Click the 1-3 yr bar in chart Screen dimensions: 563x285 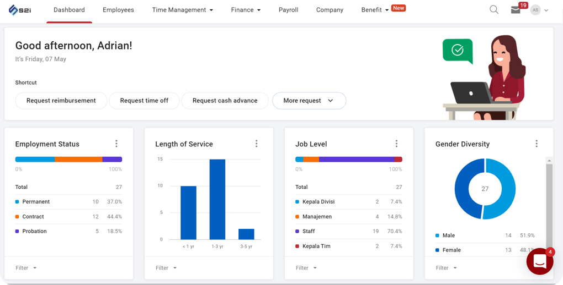pos(217,199)
